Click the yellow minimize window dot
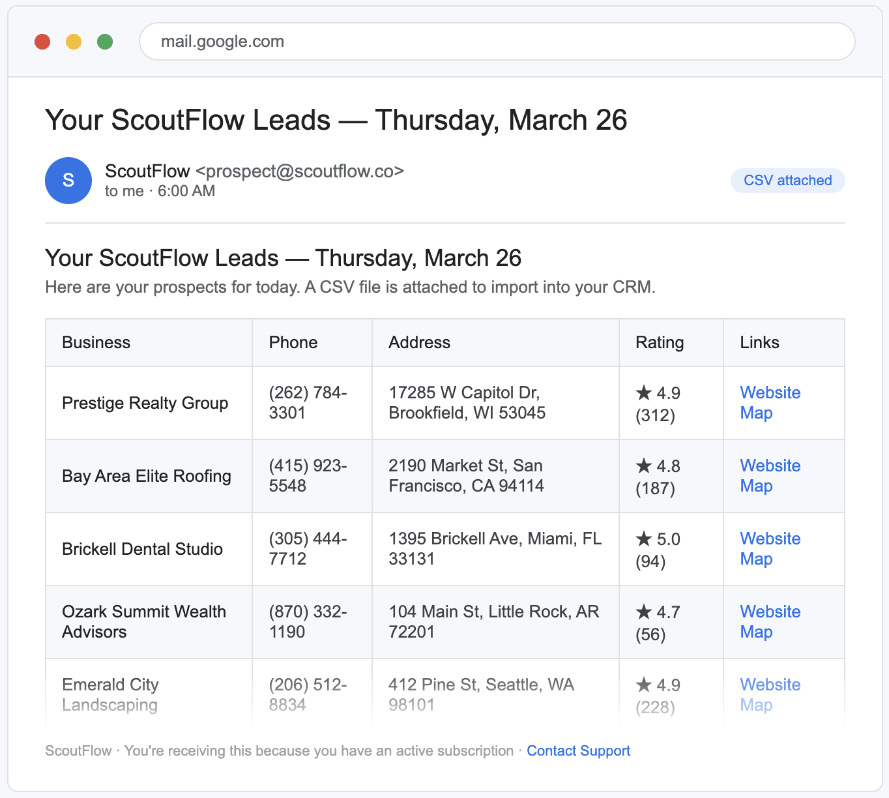The width and height of the screenshot is (889, 798). (74, 42)
